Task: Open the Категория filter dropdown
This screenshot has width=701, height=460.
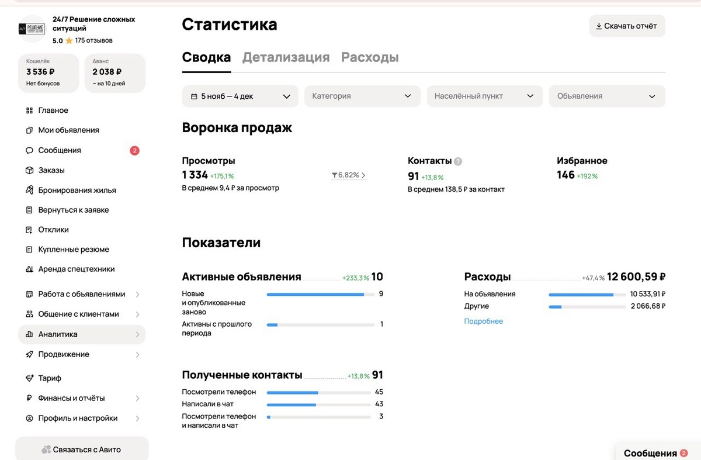Action: [362, 96]
